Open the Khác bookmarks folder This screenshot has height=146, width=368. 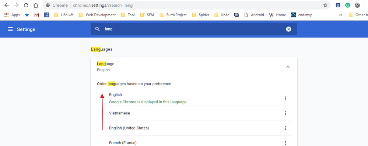(221, 15)
